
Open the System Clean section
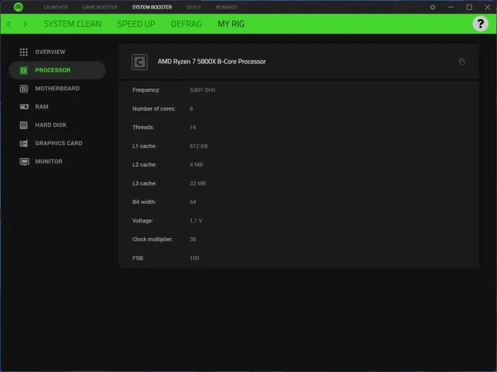pyautogui.click(x=73, y=24)
